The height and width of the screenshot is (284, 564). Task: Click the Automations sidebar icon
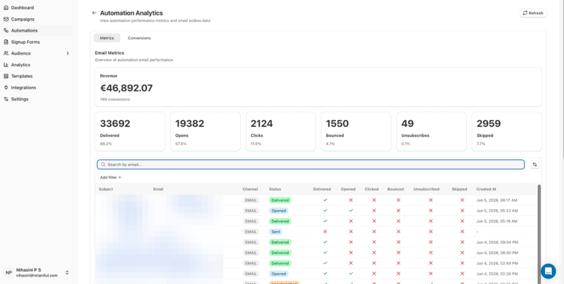tap(6, 30)
